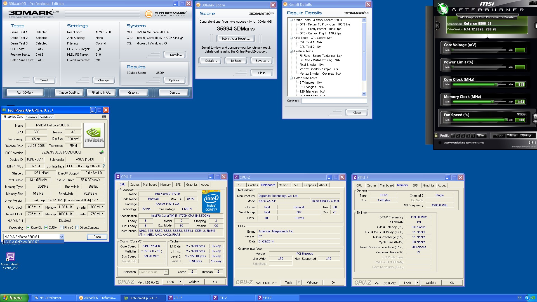
Task: Collapse the Batch Size Tests tree node
Action: 291,78
